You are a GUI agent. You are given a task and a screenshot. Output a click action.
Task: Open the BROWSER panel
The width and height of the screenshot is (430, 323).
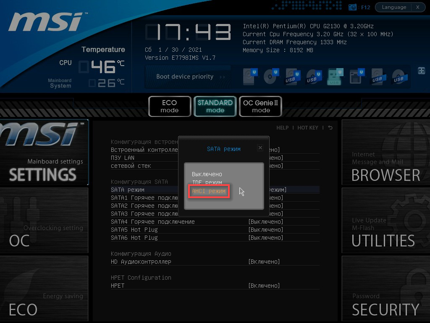[x=385, y=152]
